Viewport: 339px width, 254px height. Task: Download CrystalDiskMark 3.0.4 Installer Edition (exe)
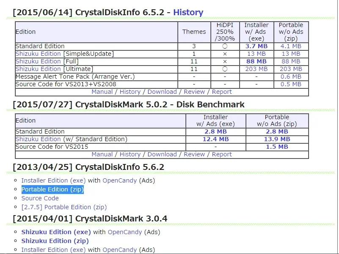click(x=53, y=250)
